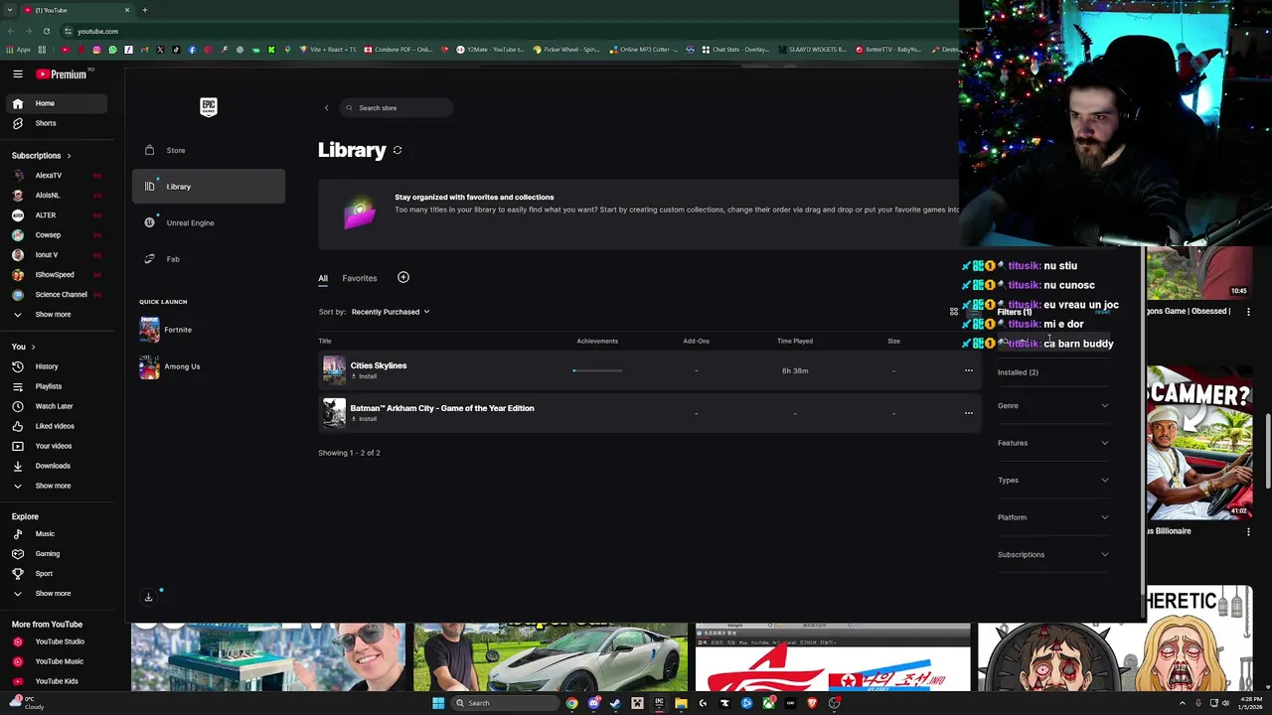Screen dimensions: 1272x715
Task: Open the three-dot menu for Batman Arkham City
Action: [x=969, y=413]
